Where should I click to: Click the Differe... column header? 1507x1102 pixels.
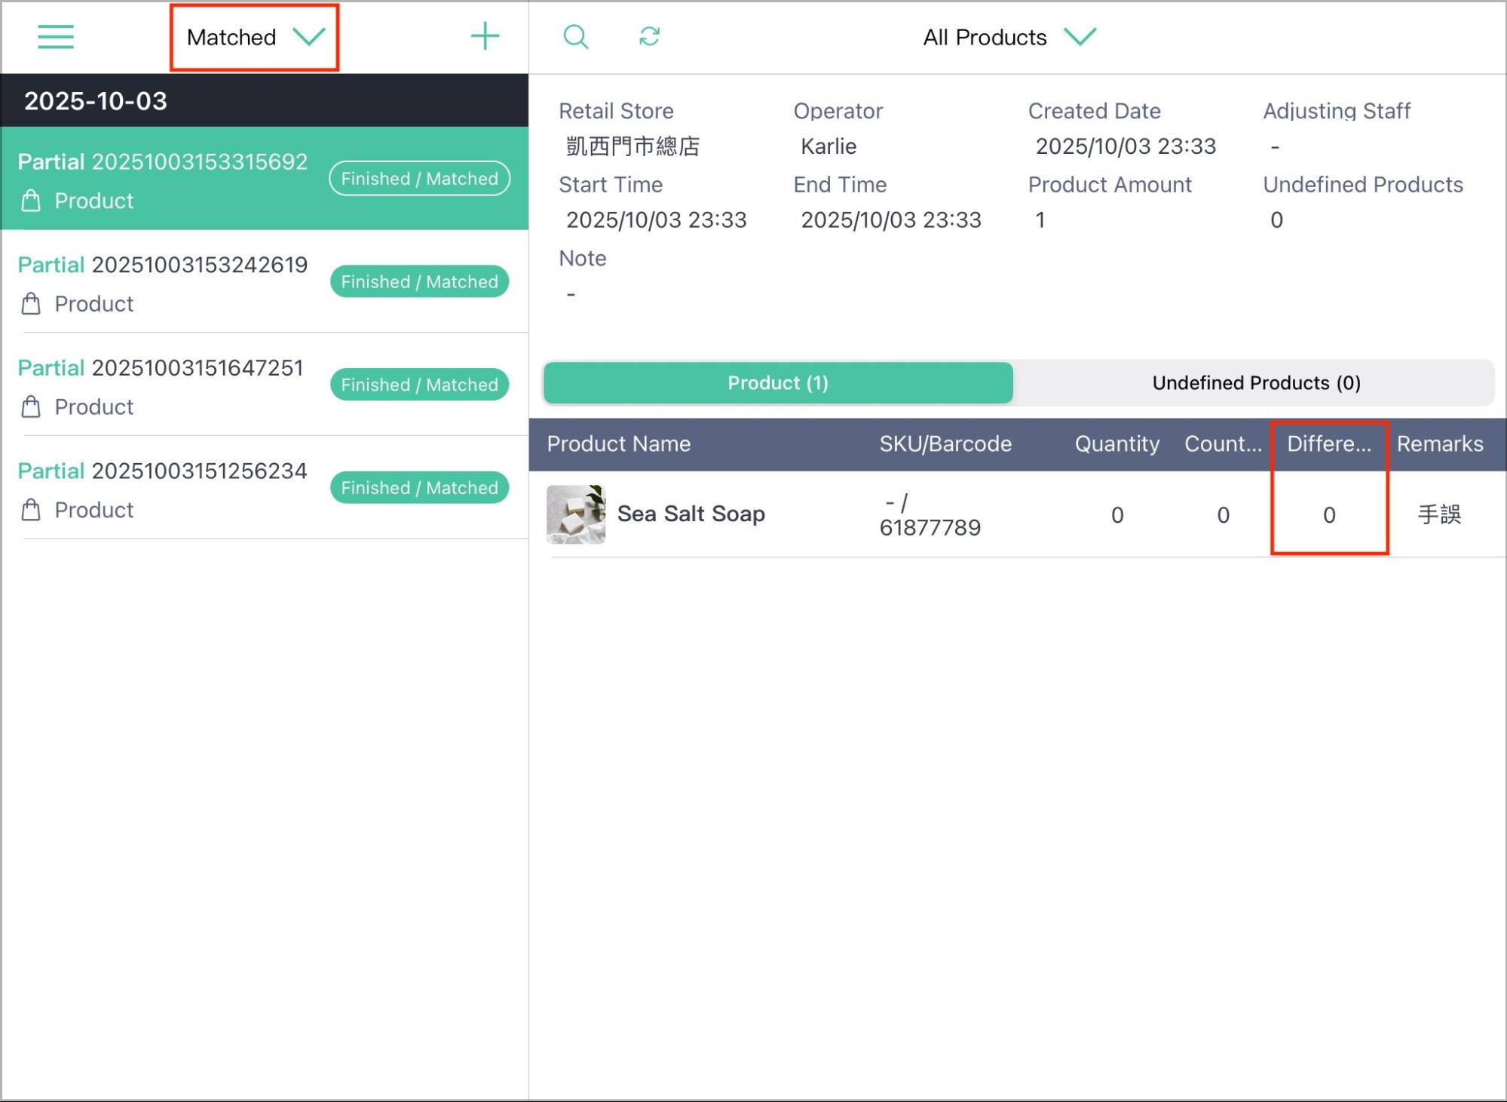tap(1329, 444)
